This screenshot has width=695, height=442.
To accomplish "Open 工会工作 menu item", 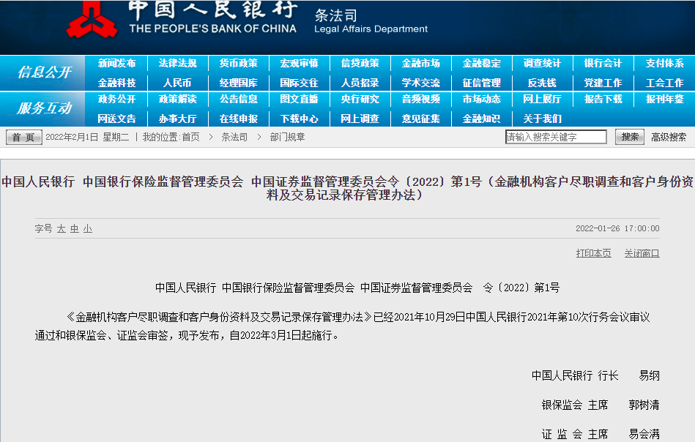I will pos(664,83).
